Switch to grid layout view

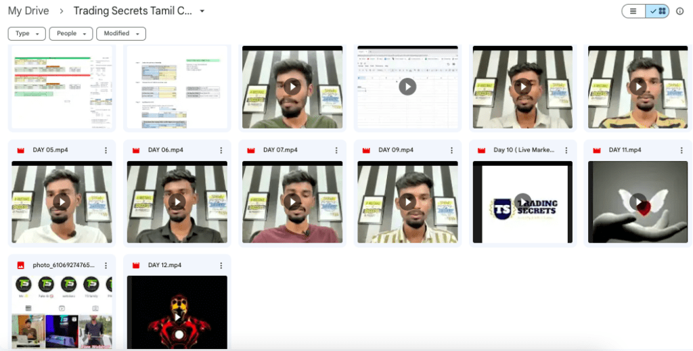(x=657, y=11)
